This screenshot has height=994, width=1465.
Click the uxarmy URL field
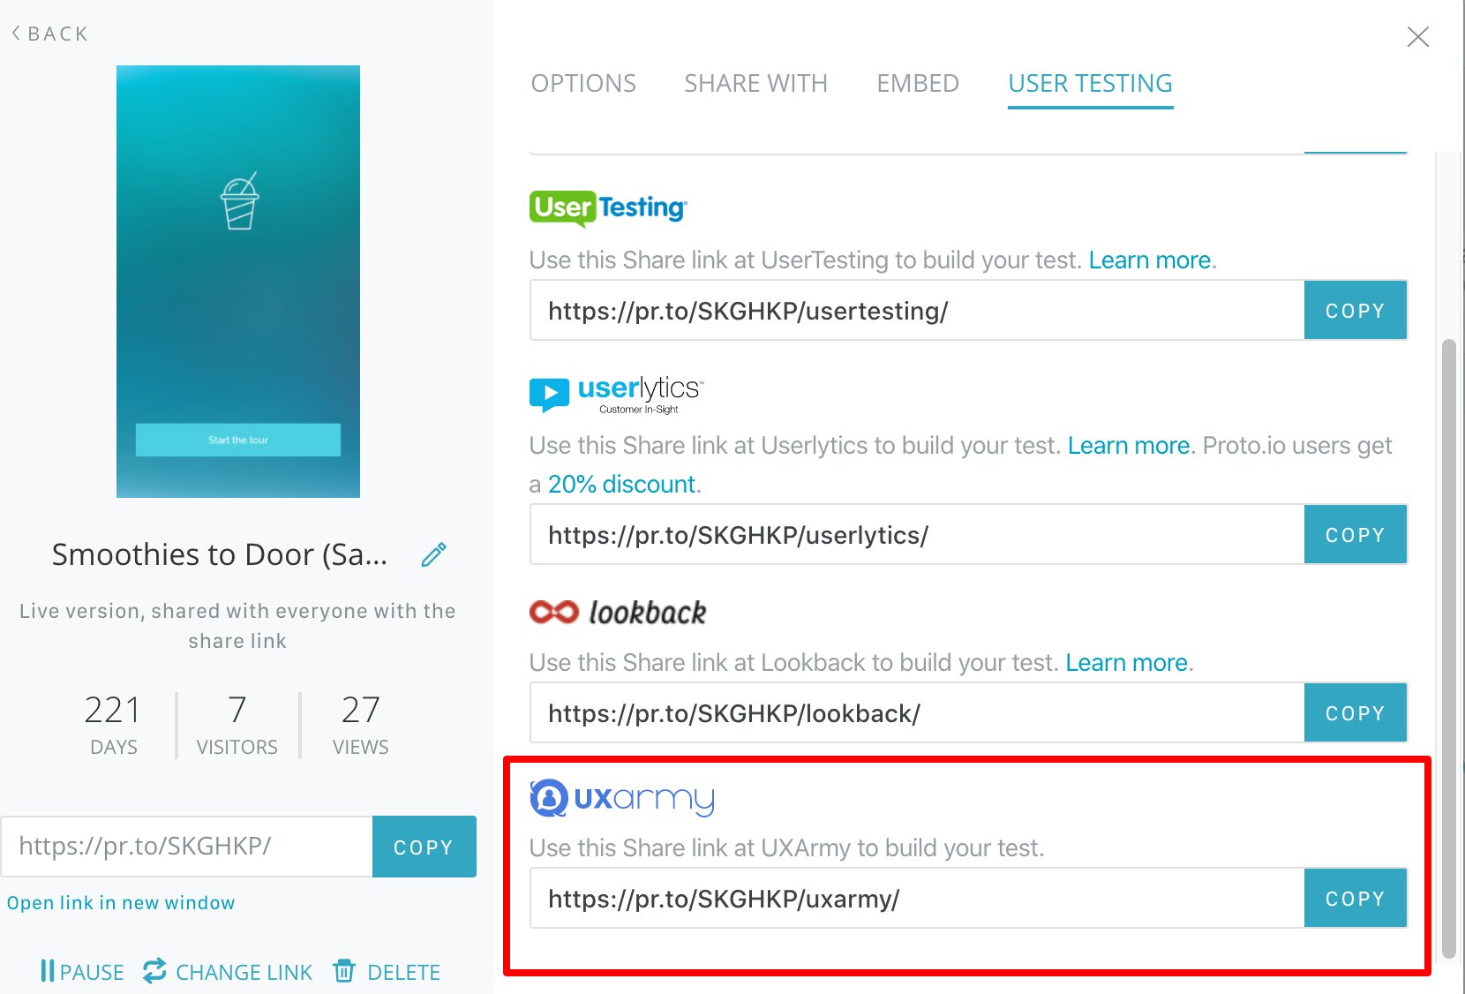point(917,899)
